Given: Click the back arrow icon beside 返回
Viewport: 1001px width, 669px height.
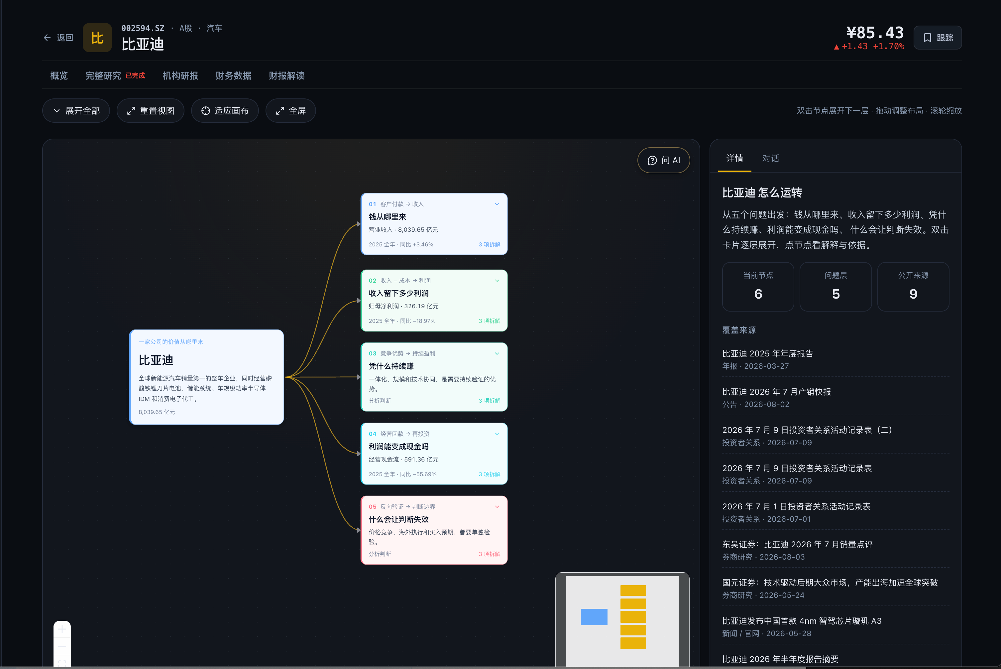Looking at the screenshot, I should (47, 38).
